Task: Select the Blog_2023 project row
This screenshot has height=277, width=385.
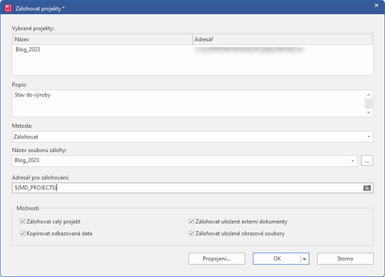Action: click(102, 50)
